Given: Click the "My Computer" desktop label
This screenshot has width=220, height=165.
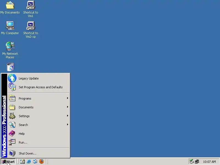Looking at the screenshot, I should 10,33.
